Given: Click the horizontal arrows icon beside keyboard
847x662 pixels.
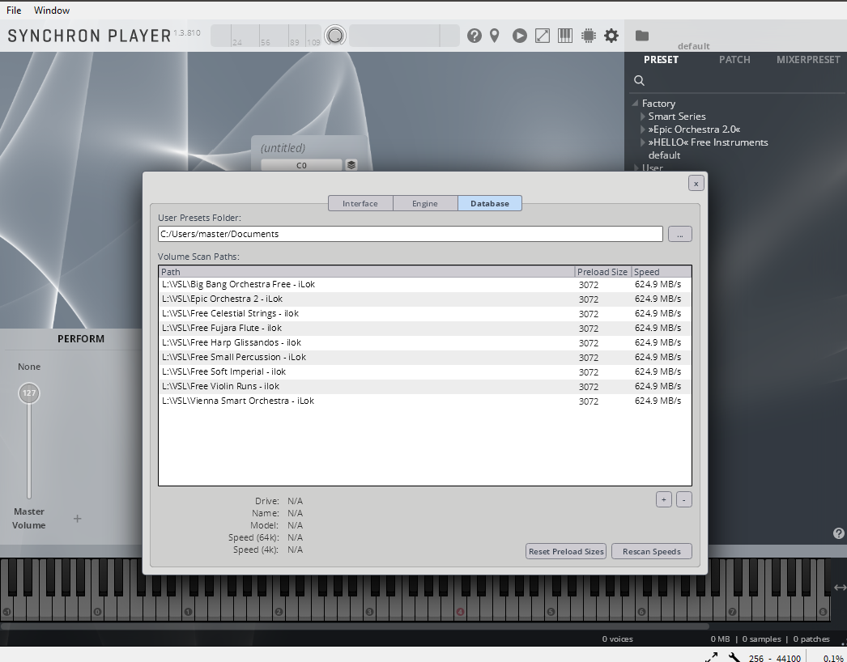Looking at the screenshot, I should tap(840, 588).
